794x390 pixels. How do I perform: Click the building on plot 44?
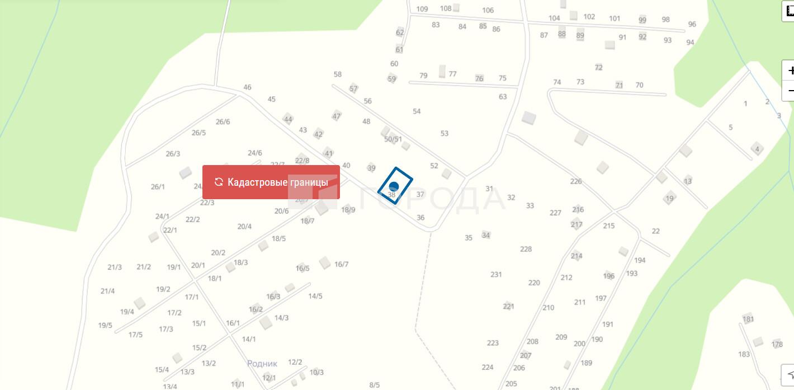pyautogui.click(x=288, y=119)
